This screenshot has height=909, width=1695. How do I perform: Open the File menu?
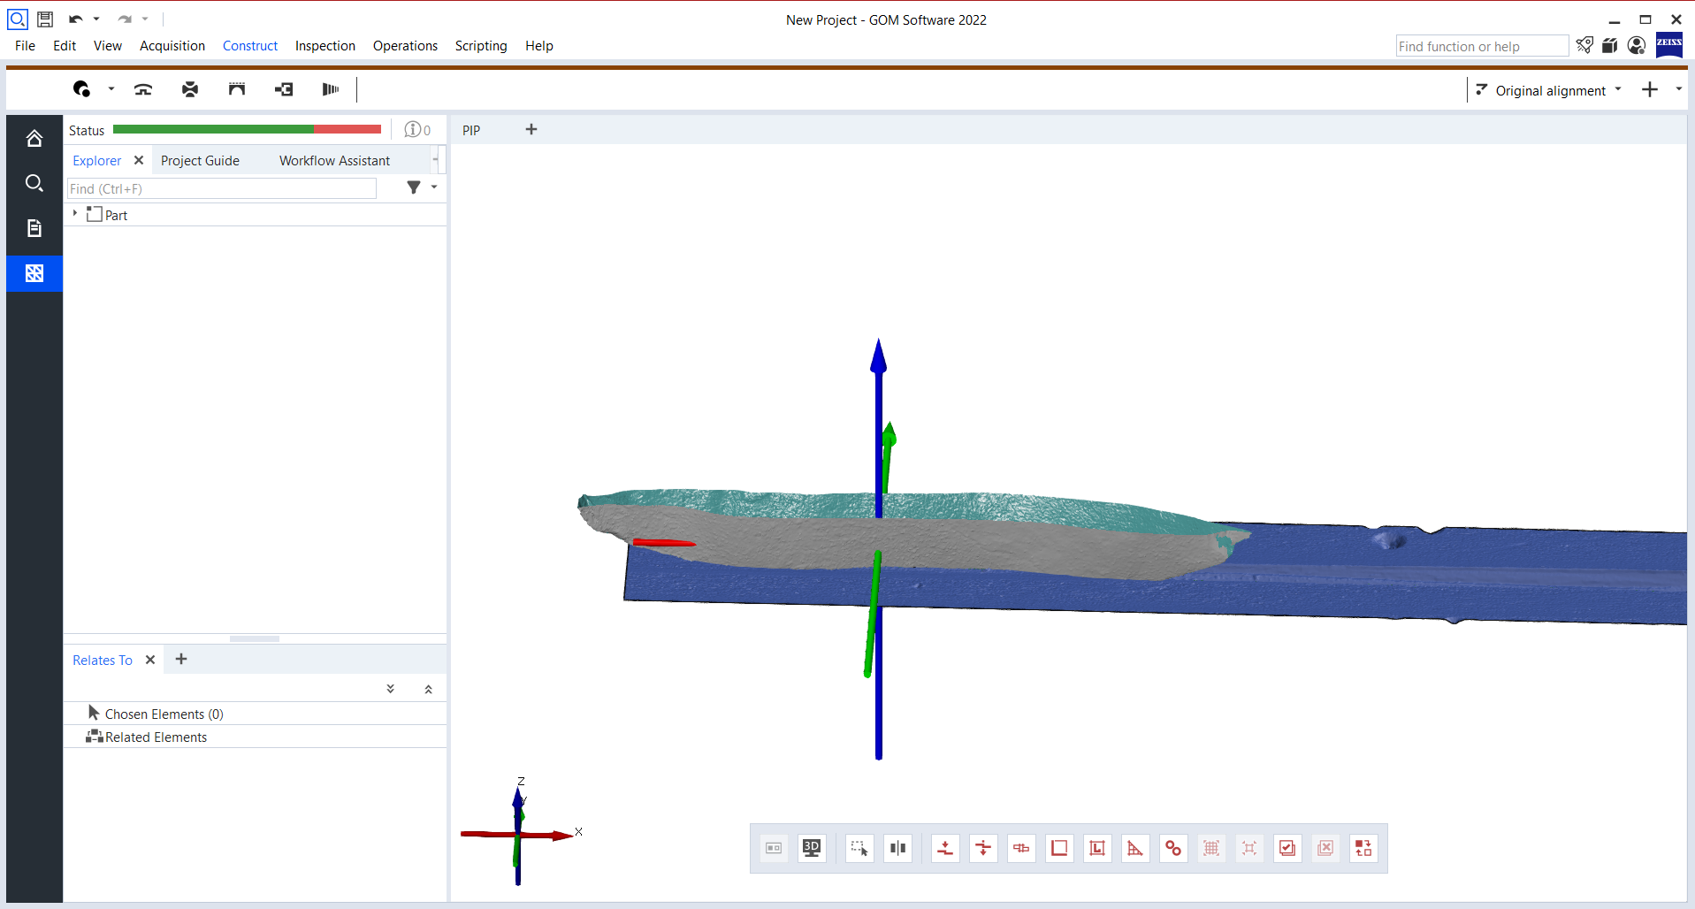(25, 46)
